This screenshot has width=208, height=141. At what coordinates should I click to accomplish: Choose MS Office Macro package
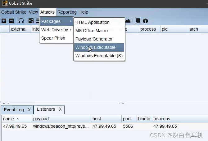pos(99,31)
